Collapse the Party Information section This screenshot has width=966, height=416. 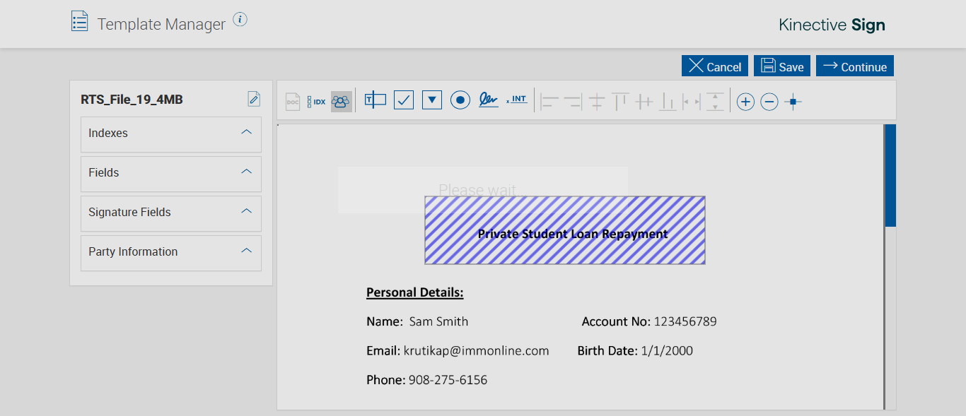pyautogui.click(x=247, y=251)
